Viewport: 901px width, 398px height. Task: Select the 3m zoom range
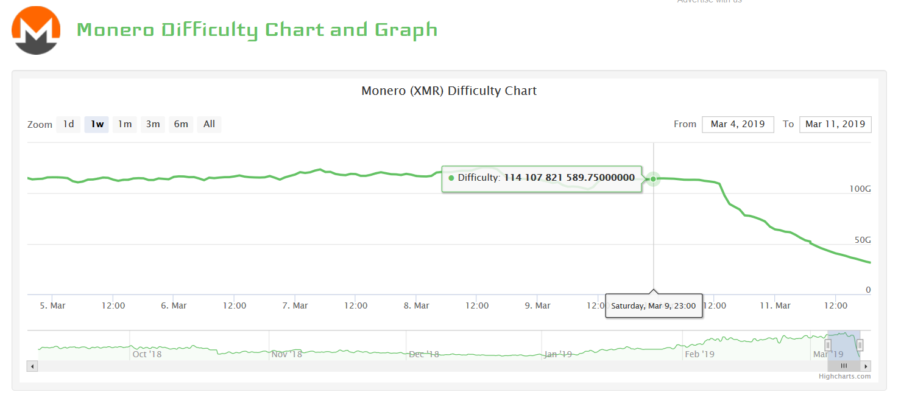(153, 124)
